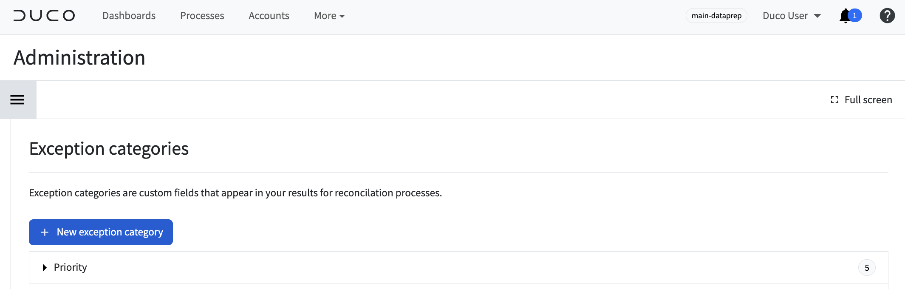
Task: Click the Administration page title
Action: pos(79,57)
